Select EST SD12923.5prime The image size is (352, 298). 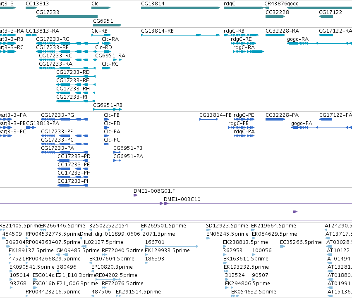coord(227,226)
